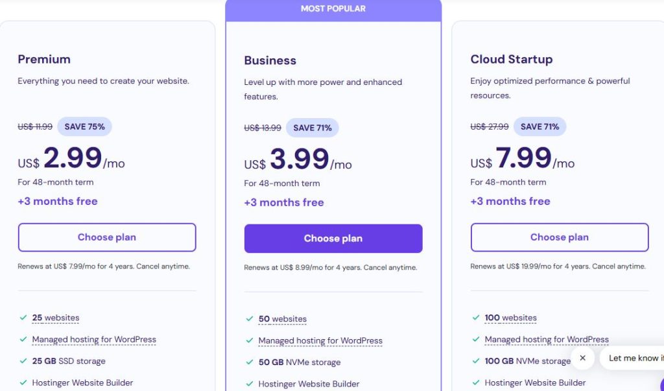Click the US$ 7.99/mo price
The width and height of the screenshot is (664, 391).
click(522, 158)
